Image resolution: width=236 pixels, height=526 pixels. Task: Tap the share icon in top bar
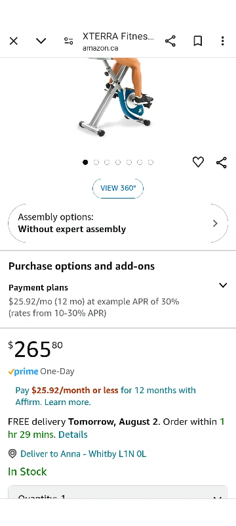pos(170,41)
